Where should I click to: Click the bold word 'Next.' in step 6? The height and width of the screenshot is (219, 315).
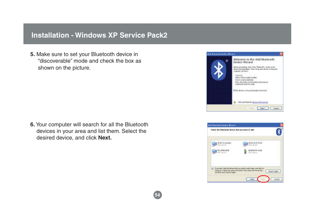tap(105, 138)
